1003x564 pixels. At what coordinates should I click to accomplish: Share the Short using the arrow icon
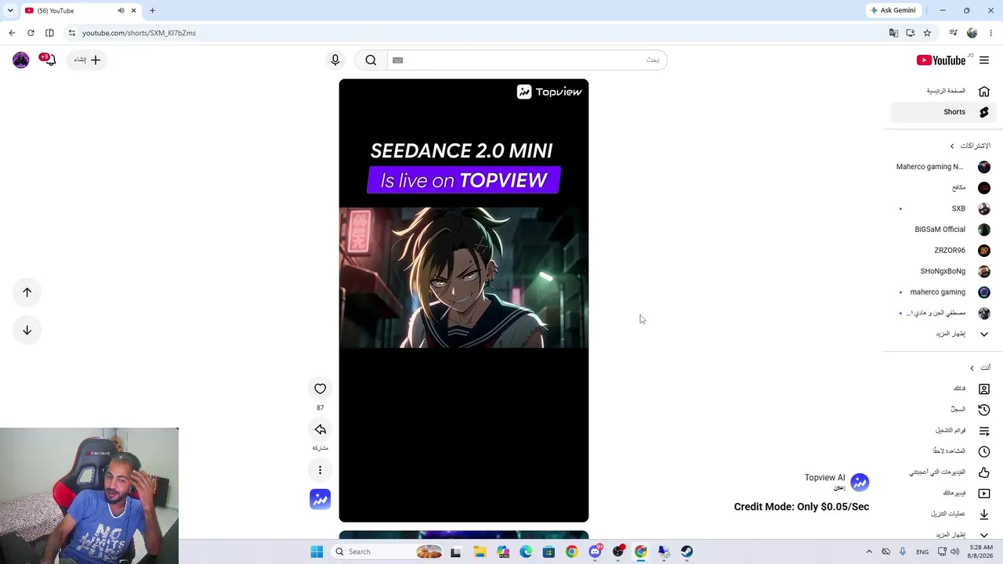(320, 429)
